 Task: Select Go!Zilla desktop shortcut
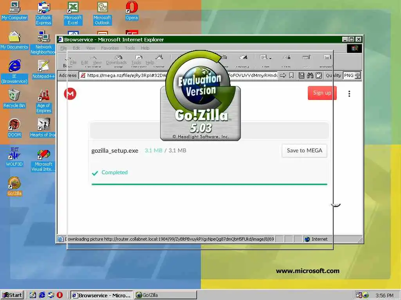(x=14, y=186)
